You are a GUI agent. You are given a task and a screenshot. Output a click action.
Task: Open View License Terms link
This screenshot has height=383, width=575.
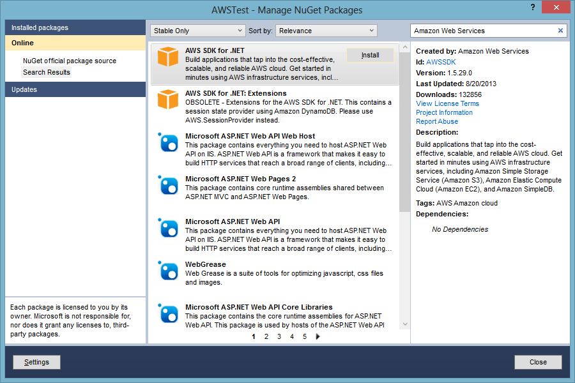(x=447, y=103)
